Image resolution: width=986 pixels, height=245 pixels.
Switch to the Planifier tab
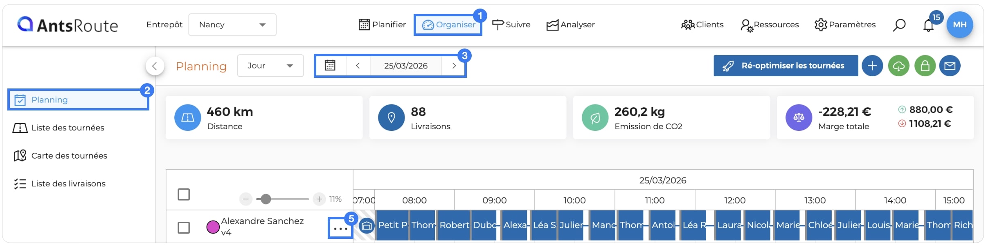pyautogui.click(x=382, y=25)
